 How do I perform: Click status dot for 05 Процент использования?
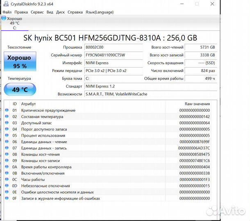tap(7, 135)
